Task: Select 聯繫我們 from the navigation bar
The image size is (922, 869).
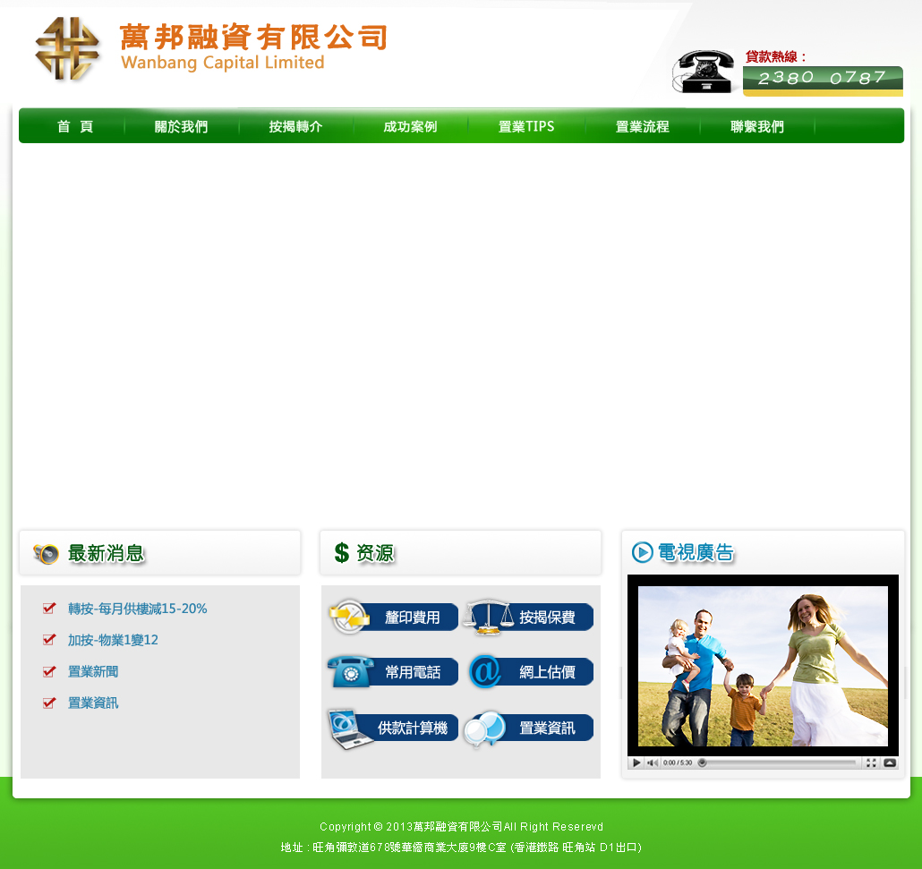Action: (757, 127)
